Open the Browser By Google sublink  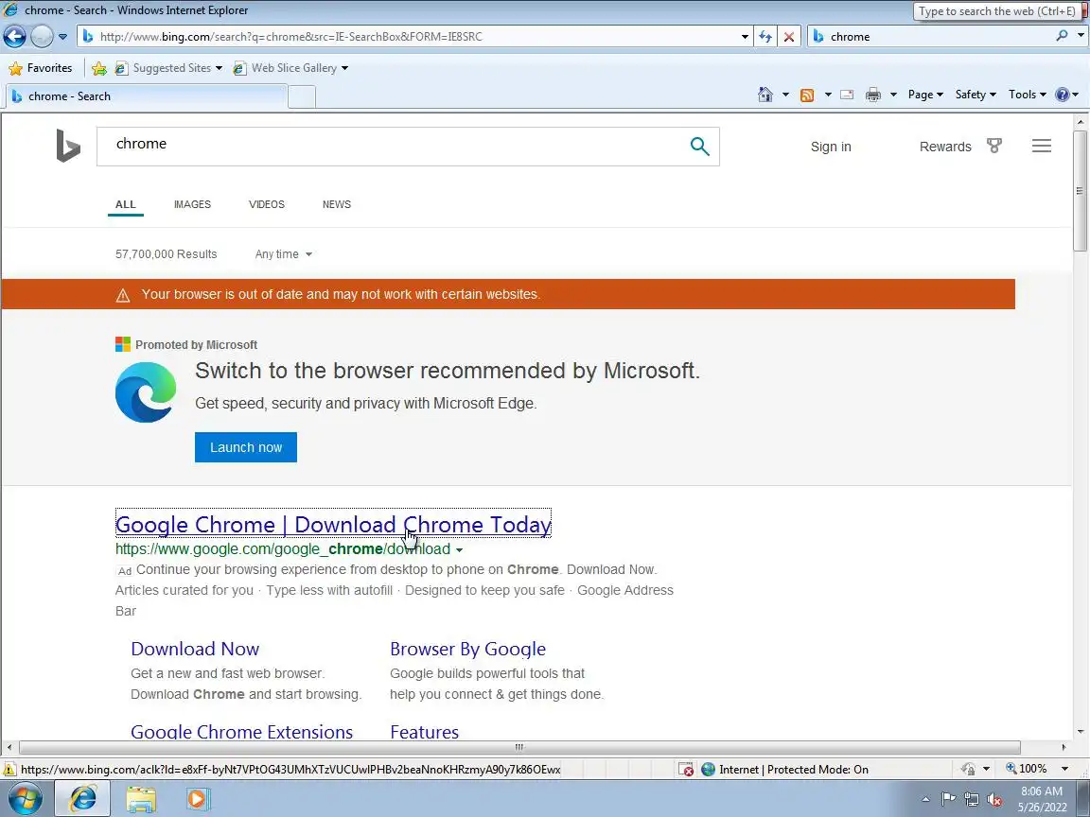(467, 649)
